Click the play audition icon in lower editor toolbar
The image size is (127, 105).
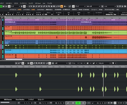16,63
